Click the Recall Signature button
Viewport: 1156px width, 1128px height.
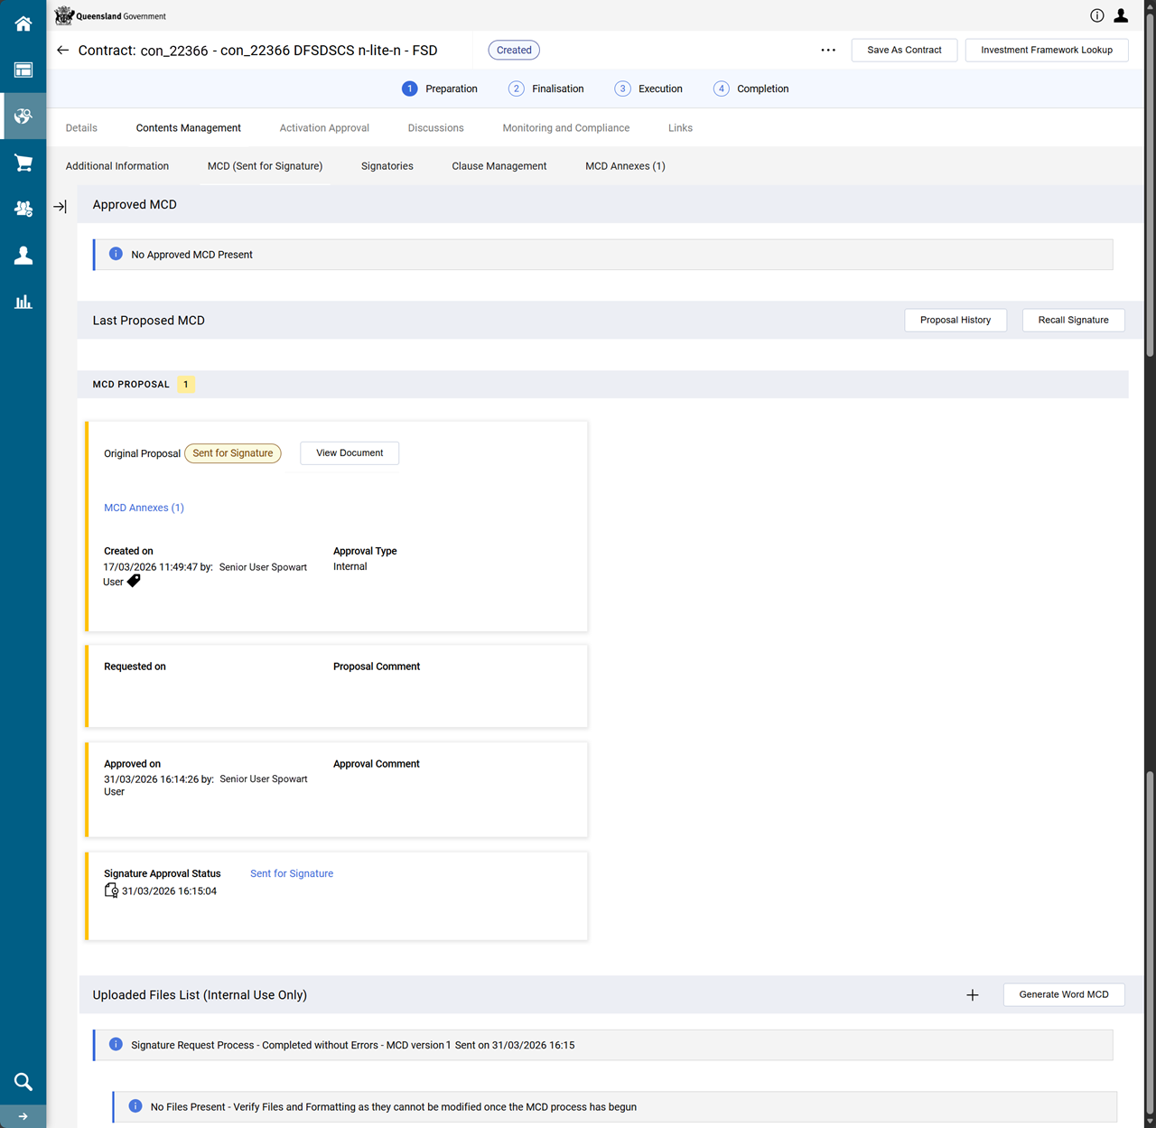coord(1072,321)
